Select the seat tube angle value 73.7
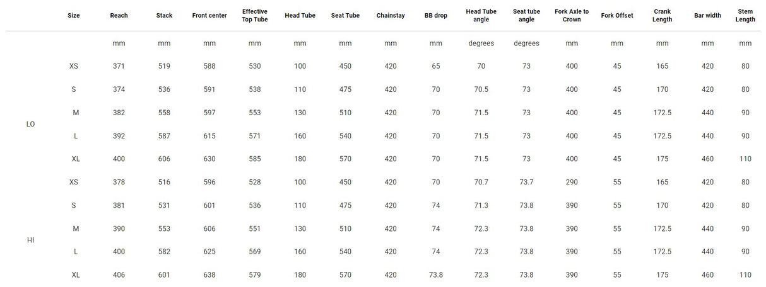 [x=526, y=183]
